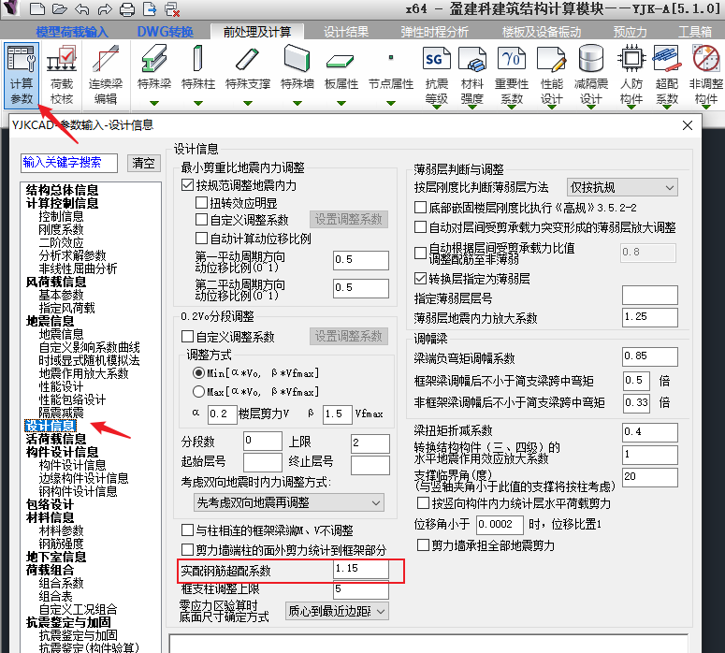Enable 扭转效应明显 checkbox
The height and width of the screenshot is (653, 725).
201,203
